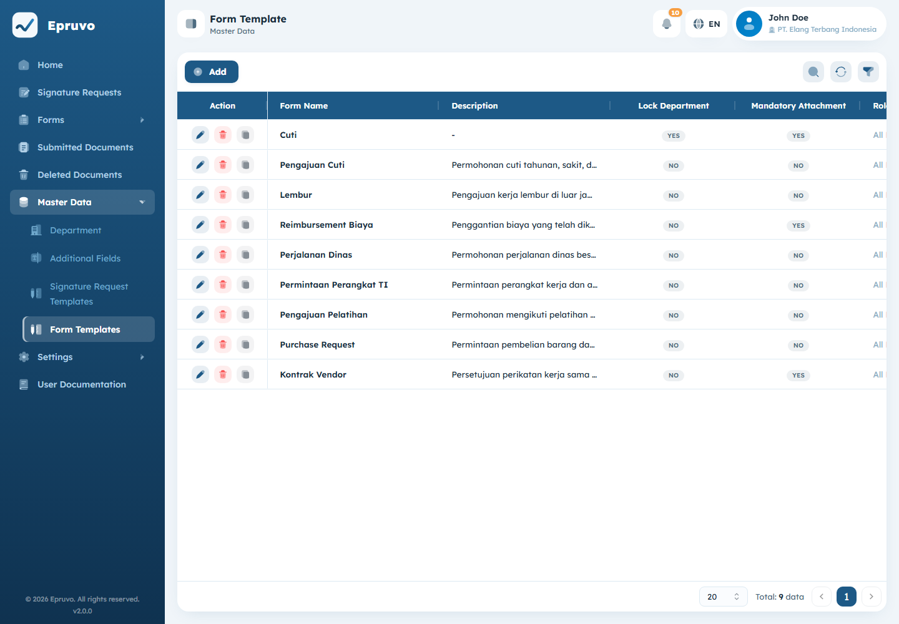Sort by Description column header

click(524, 105)
